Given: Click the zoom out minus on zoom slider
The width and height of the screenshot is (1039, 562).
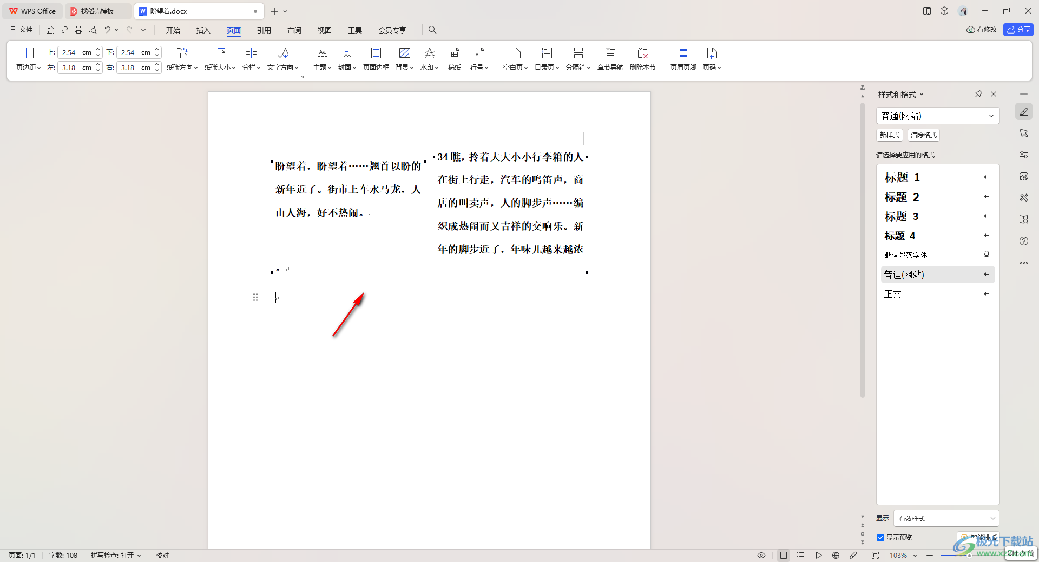Looking at the screenshot, I should [930, 555].
